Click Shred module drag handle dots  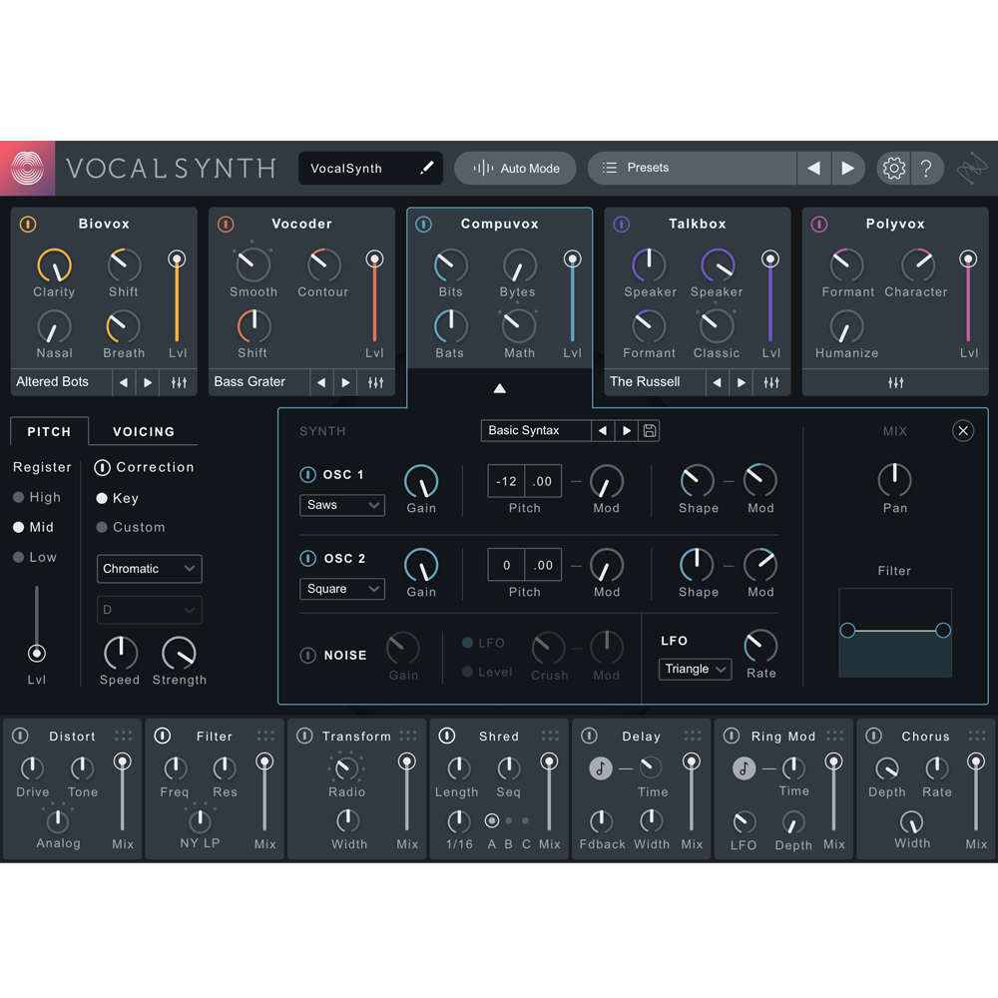point(550,736)
